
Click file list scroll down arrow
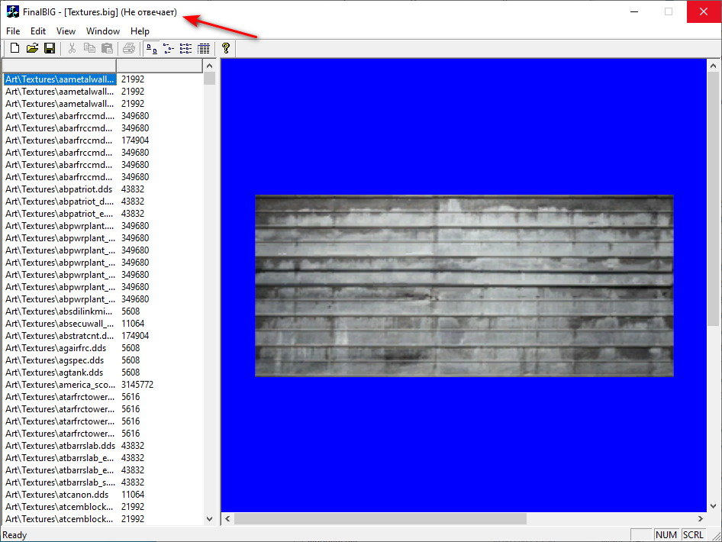pyautogui.click(x=210, y=518)
